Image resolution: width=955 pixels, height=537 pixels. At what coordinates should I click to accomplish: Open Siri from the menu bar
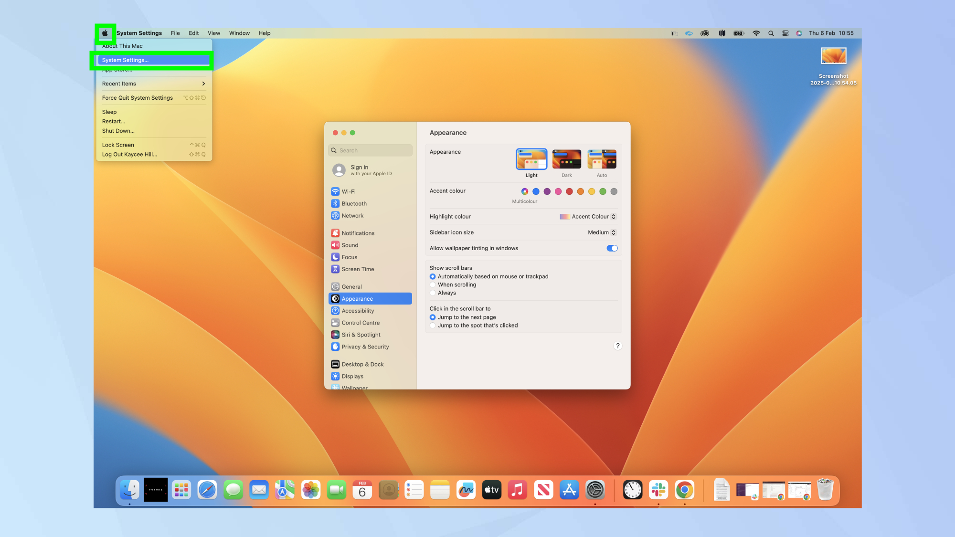[x=799, y=33]
